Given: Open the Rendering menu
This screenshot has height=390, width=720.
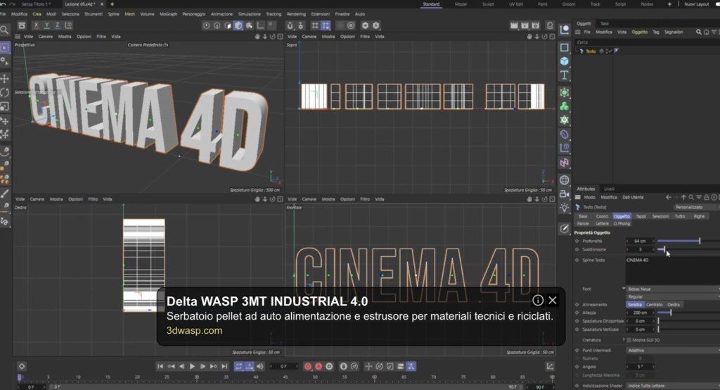Looking at the screenshot, I should [296, 14].
